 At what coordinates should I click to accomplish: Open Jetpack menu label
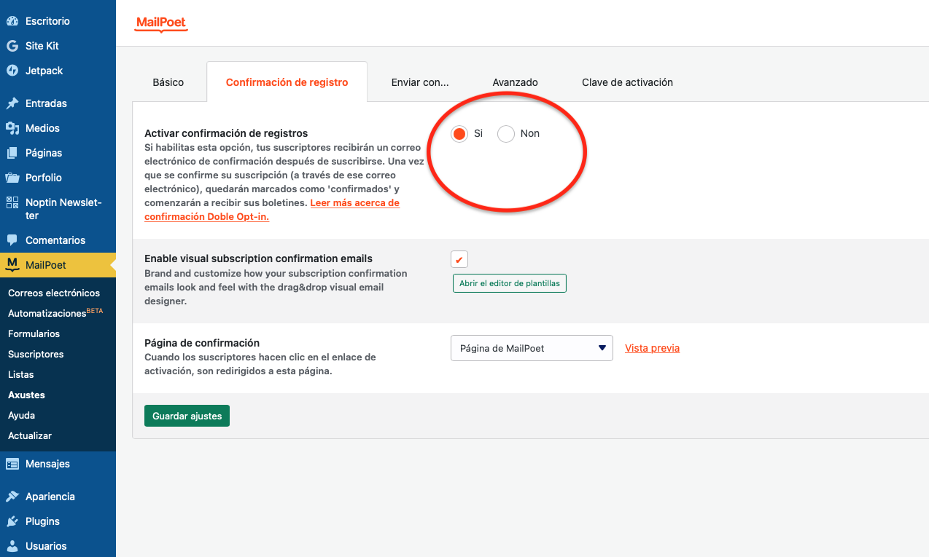[44, 71]
